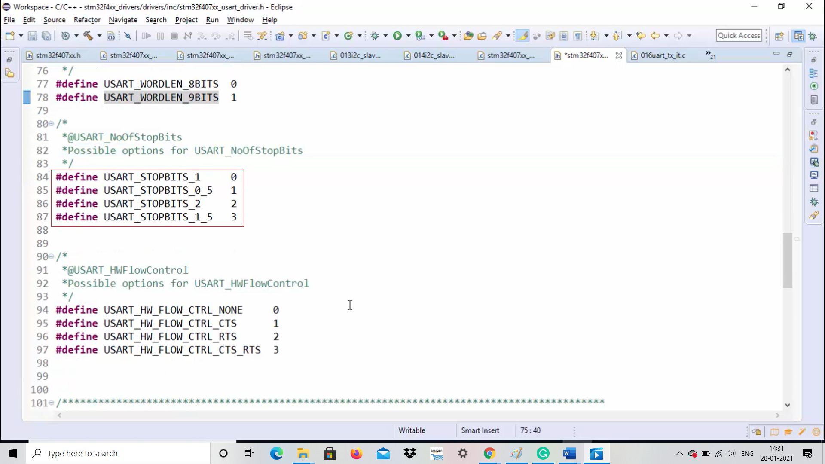Click the editor vertical scrollbar thumb

[787, 260]
